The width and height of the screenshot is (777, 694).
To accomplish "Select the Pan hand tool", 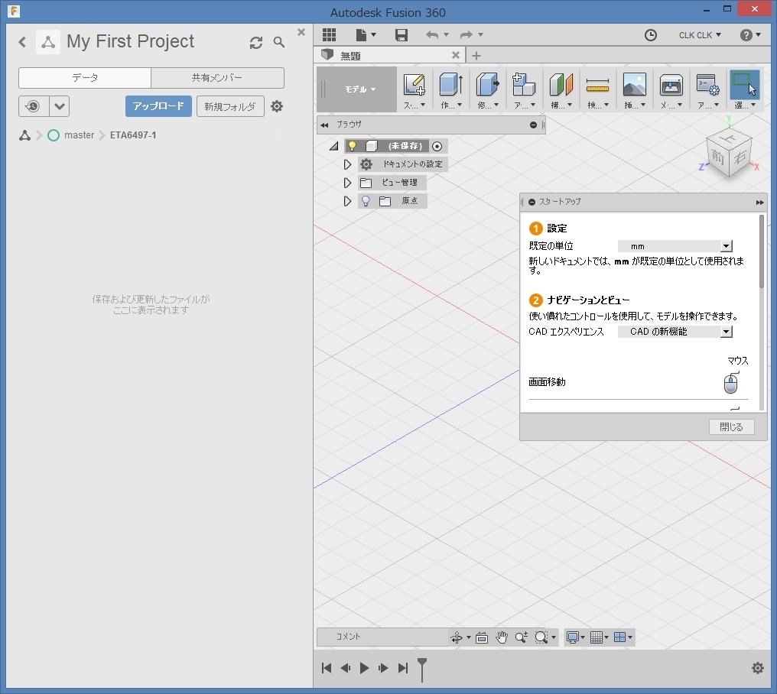I will (x=502, y=637).
